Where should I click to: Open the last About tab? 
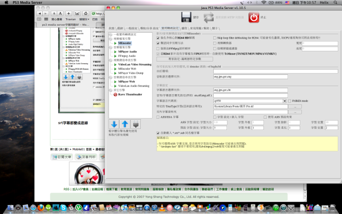click(x=215, y=28)
